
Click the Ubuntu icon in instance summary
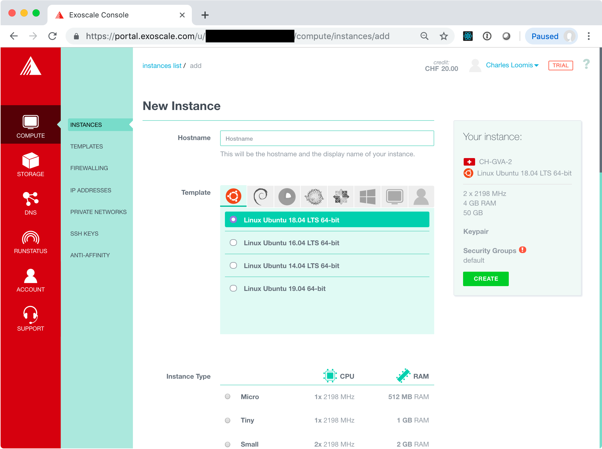pyautogui.click(x=468, y=173)
